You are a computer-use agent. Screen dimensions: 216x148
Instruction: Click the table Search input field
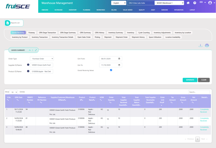tap(199, 92)
